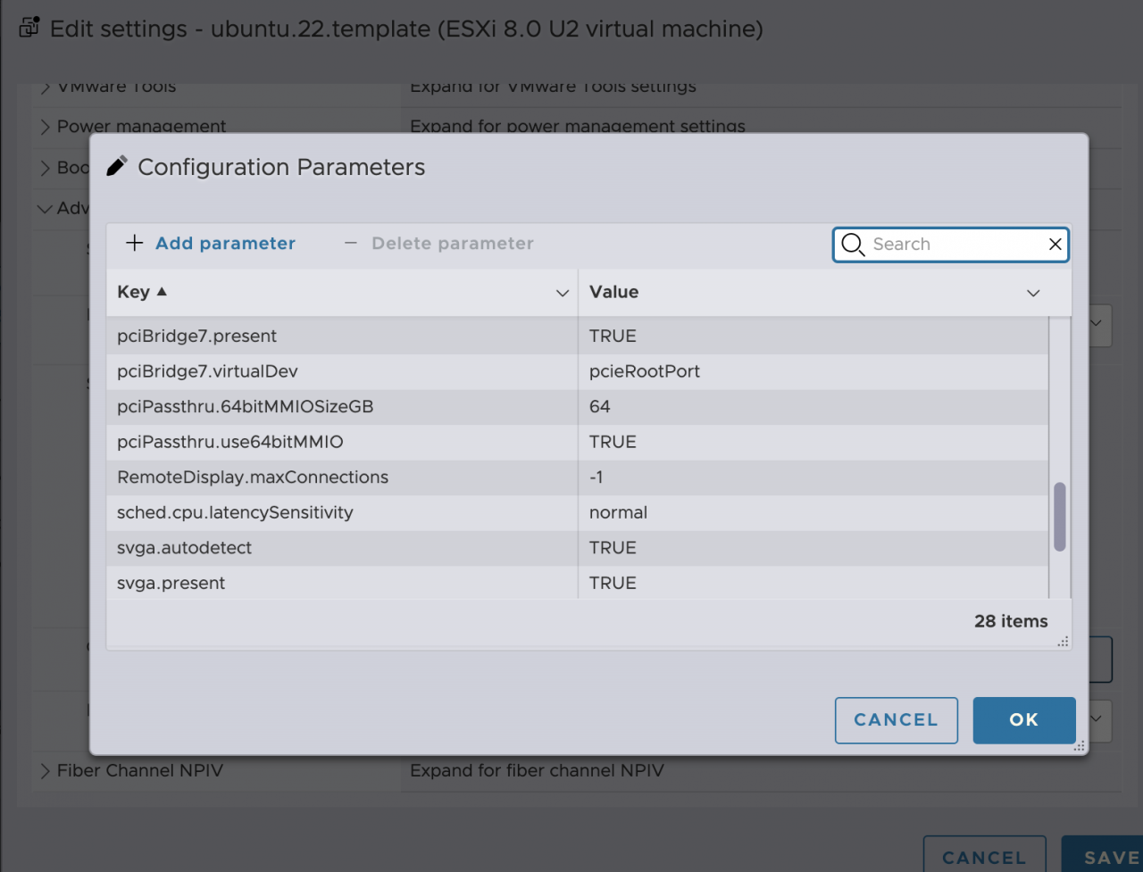Collapse the Advanced section chevron
Image resolution: width=1143 pixels, height=872 pixels.
point(45,209)
